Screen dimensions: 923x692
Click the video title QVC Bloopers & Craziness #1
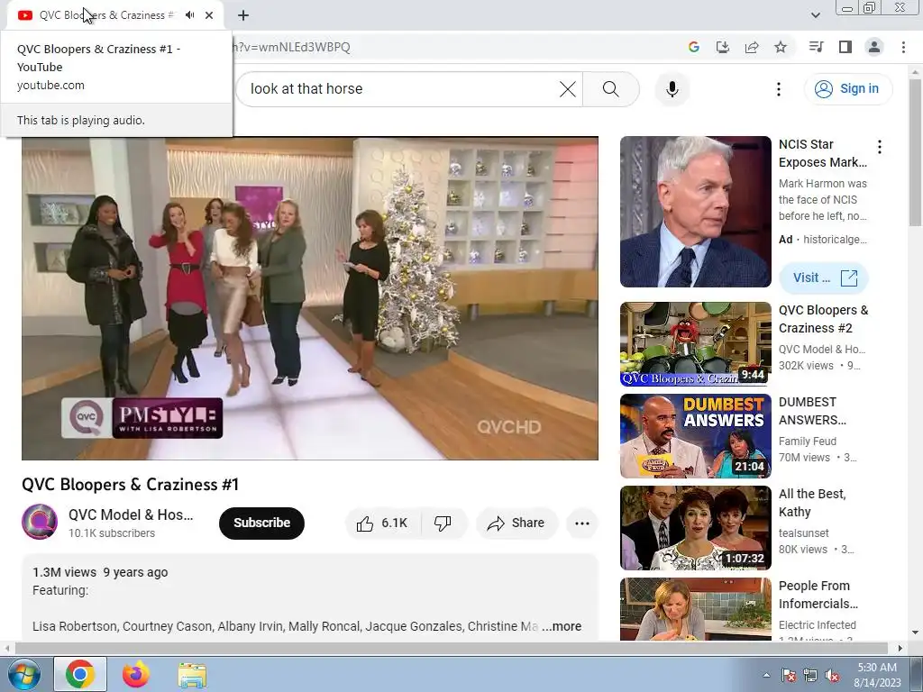[131, 484]
